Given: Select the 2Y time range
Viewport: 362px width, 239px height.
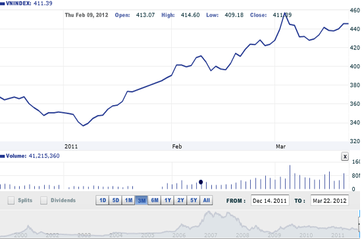Looking at the screenshot, I should coord(180,200).
